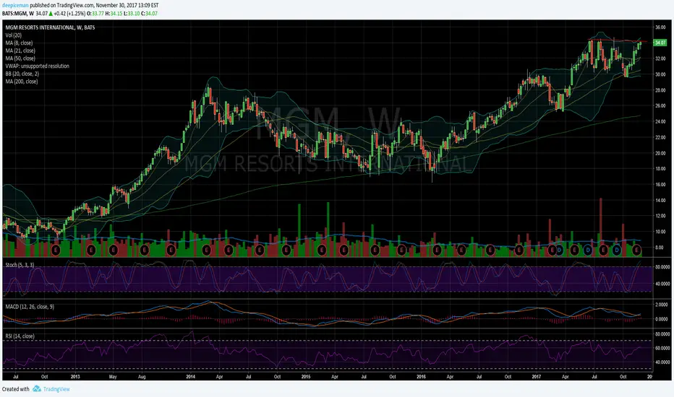Click the 2.0000 level on the MACD scale
This screenshot has width=674, height=397.
click(x=662, y=305)
